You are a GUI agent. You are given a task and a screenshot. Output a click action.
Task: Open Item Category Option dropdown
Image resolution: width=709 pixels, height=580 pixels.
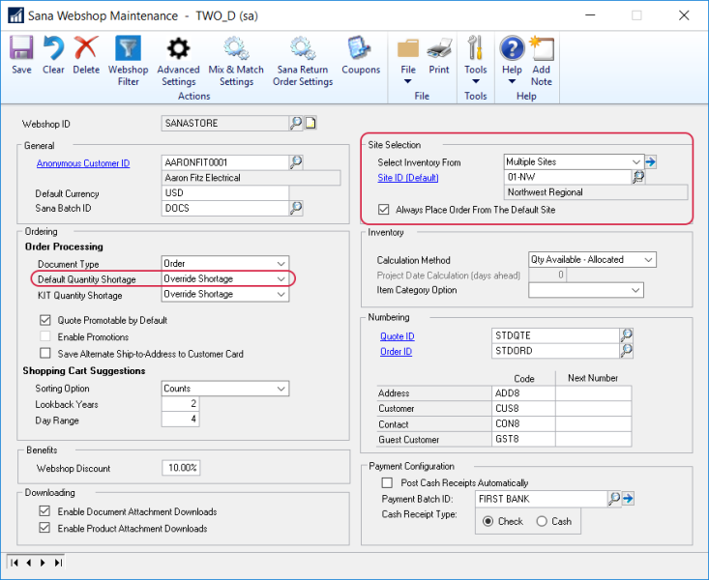point(635,290)
